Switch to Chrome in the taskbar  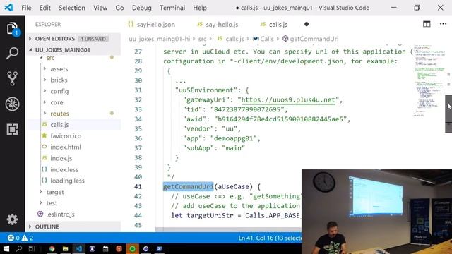(x=52, y=248)
